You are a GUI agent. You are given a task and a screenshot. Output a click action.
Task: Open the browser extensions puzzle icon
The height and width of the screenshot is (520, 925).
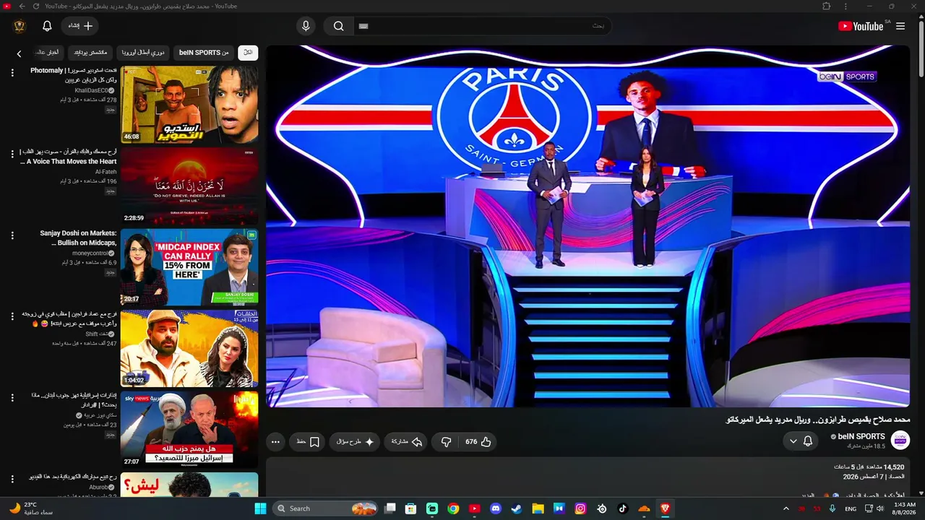pyautogui.click(x=827, y=6)
